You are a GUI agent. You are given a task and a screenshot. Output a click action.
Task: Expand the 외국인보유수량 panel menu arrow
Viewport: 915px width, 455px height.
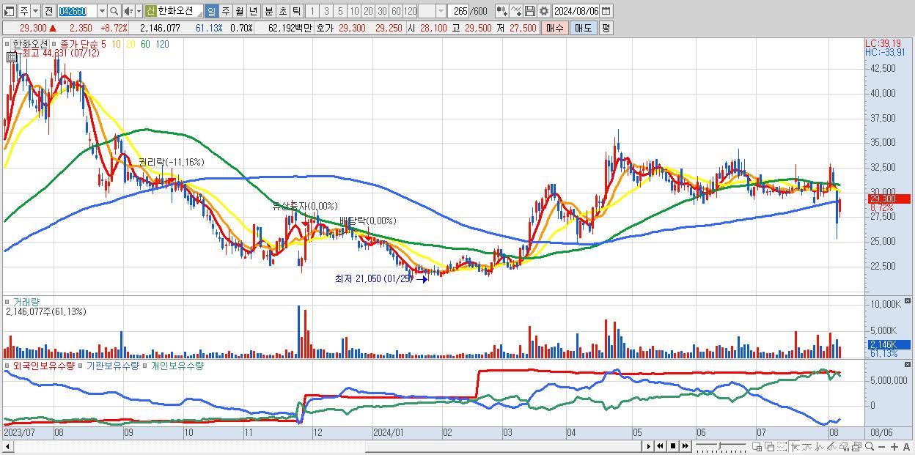(7, 365)
